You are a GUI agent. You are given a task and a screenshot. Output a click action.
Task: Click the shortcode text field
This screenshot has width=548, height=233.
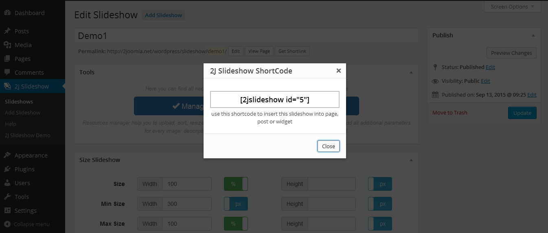275,99
